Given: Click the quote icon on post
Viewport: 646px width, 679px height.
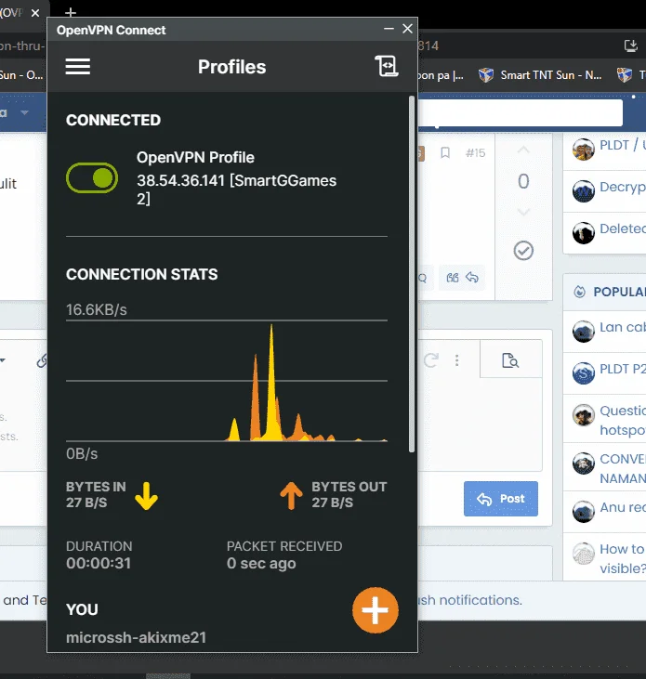Looking at the screenshot, I should point(453,278).
